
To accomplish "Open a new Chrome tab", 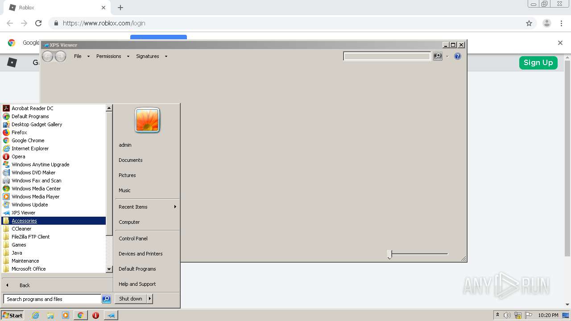I will click(120, 8).
